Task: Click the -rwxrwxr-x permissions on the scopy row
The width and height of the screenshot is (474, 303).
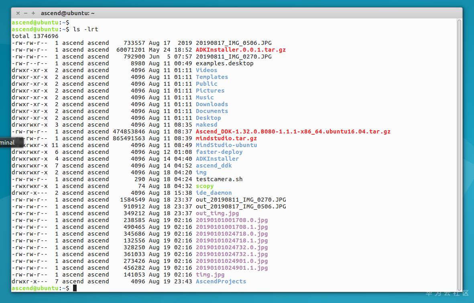Action: (x=30, y=186)
